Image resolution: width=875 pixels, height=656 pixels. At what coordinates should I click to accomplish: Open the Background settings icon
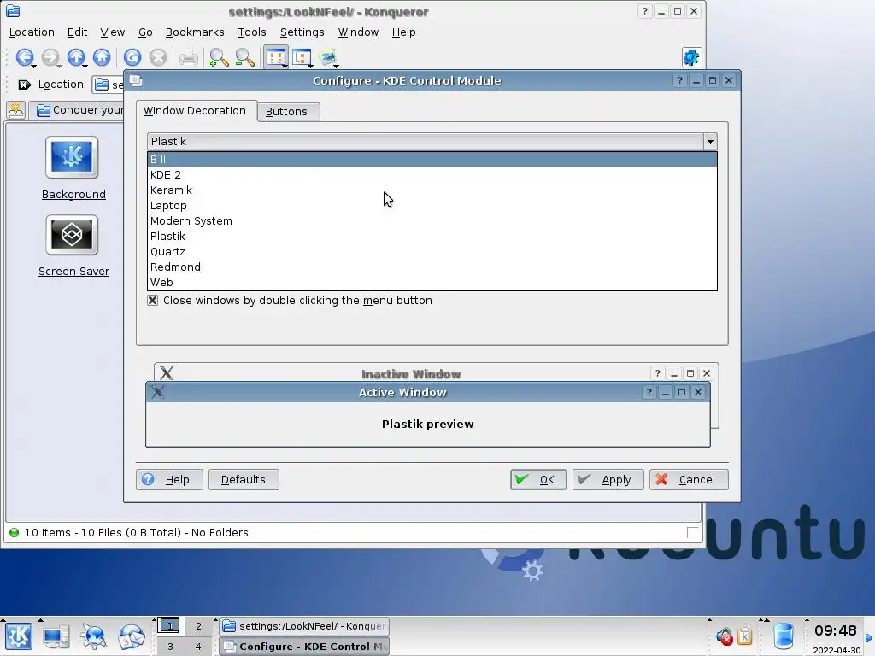point(72,157)
